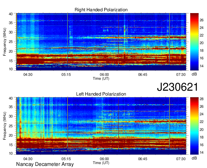Viewport: 207px width, 168px height.
Task: Click the 06:00 tick label under lower plot
Action: click(104, 159)
